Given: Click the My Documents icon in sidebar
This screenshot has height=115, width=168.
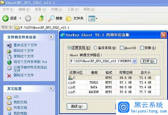Looking at the screenshot, I should pos(9,102).
